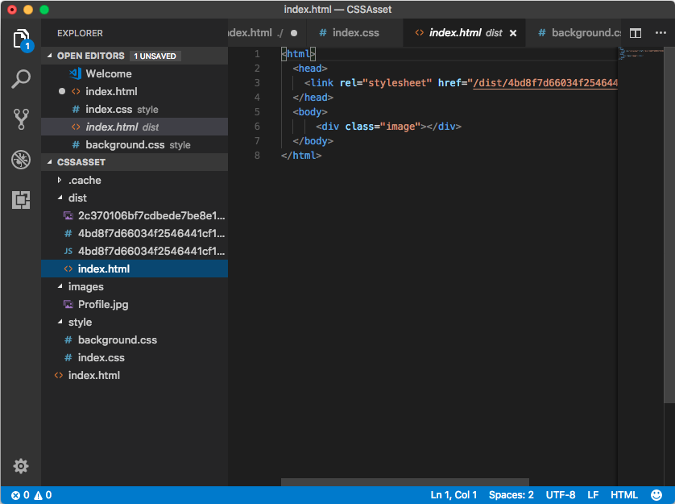Viewport: 675px width, 504px height.
Task: Collapse the style folder
Action: (60, 322)
